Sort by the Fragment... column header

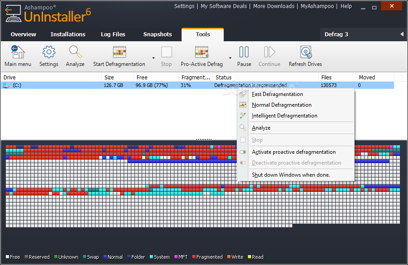coord(195,77)
